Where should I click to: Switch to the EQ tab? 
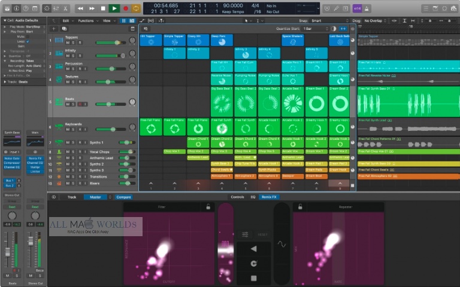pos(253,197)
